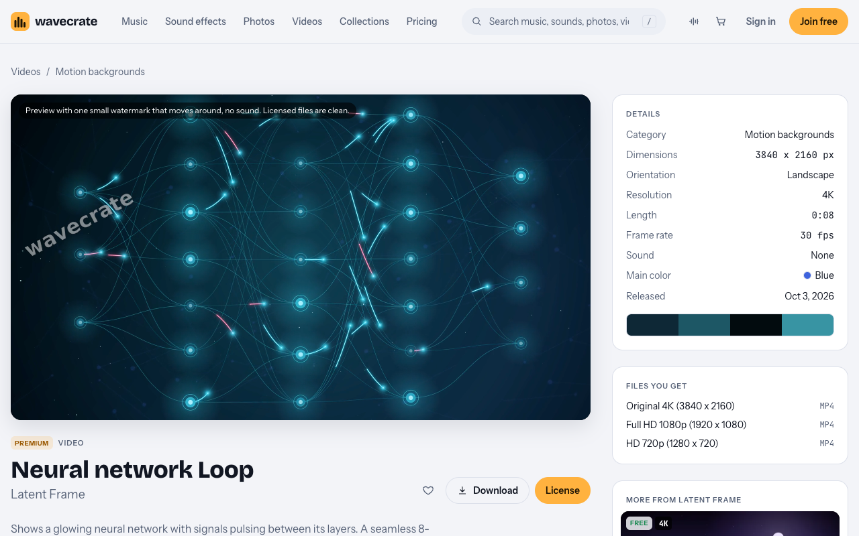This screenshot has width=859, height=536.
Task: Go to the Photos section
Action: (259, 21)
